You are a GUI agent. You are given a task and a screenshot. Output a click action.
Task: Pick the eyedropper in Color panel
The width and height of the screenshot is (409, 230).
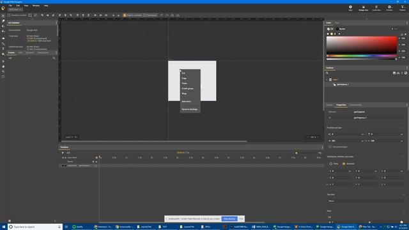pos(402,34)
